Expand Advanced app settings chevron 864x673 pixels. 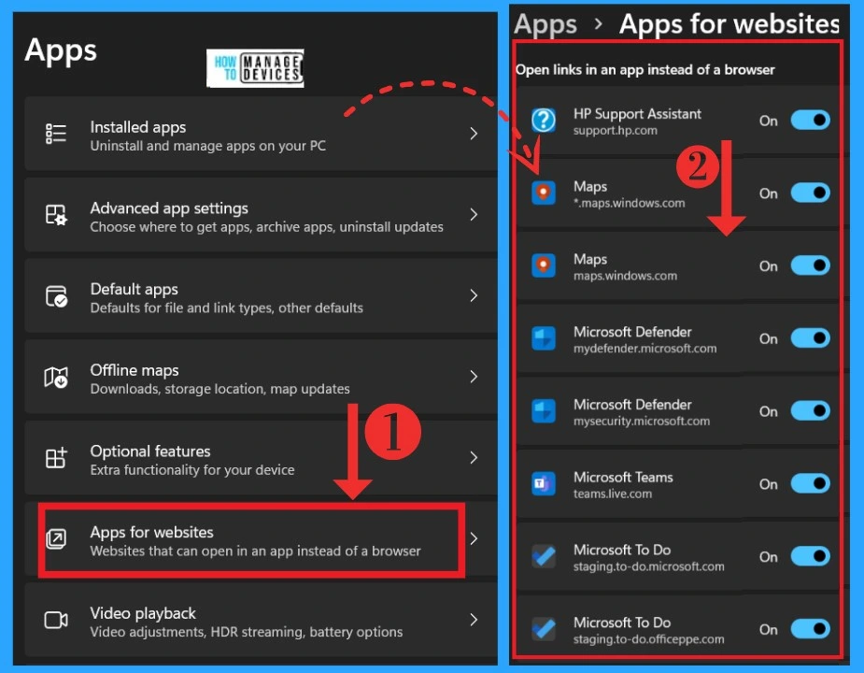[x=474, y=215]
